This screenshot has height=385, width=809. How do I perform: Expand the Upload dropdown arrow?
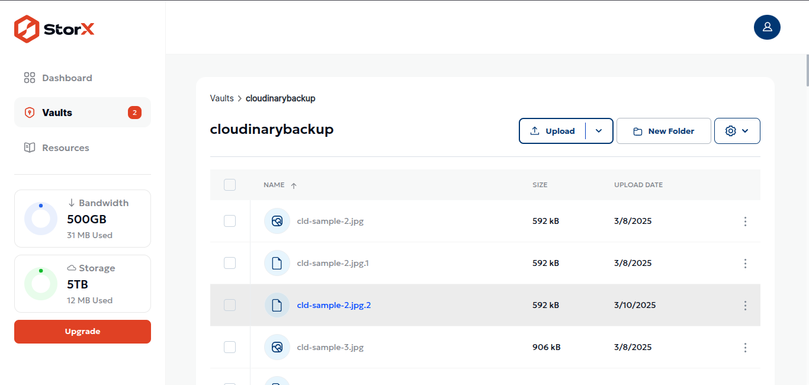(599, 131)
